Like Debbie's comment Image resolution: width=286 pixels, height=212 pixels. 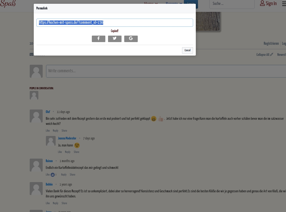tap(48, 203)
